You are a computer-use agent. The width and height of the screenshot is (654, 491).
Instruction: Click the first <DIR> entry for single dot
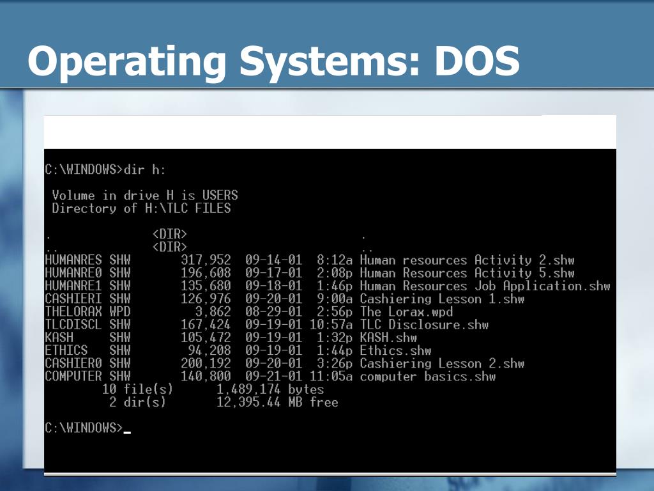[170, 234]
